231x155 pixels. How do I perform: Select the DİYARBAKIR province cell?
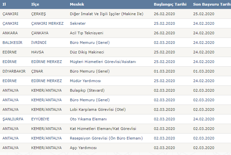(x=14, y=71)
